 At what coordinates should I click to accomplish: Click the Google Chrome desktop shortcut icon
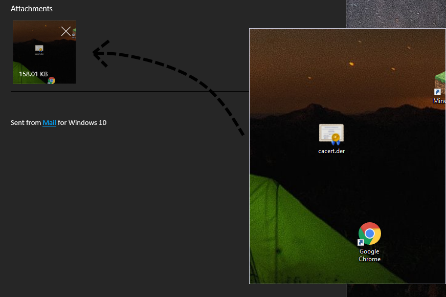(370, 234)
